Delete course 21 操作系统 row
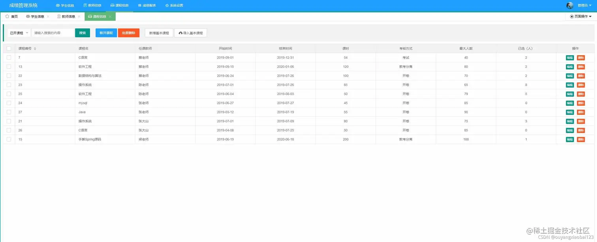The image size is (597, 242). [581, 121]
